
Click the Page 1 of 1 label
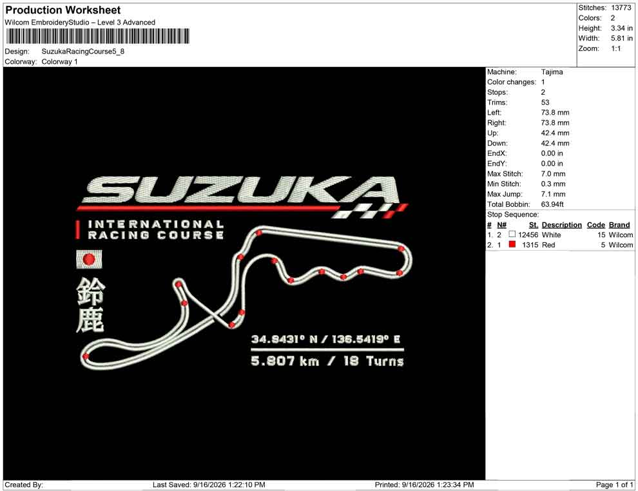point(614,485)
